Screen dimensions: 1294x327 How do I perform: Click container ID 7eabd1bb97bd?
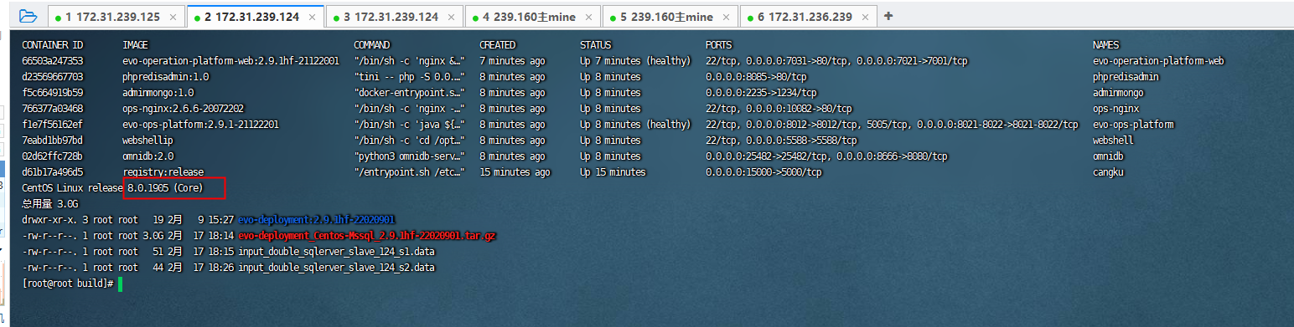click(52, 141)
